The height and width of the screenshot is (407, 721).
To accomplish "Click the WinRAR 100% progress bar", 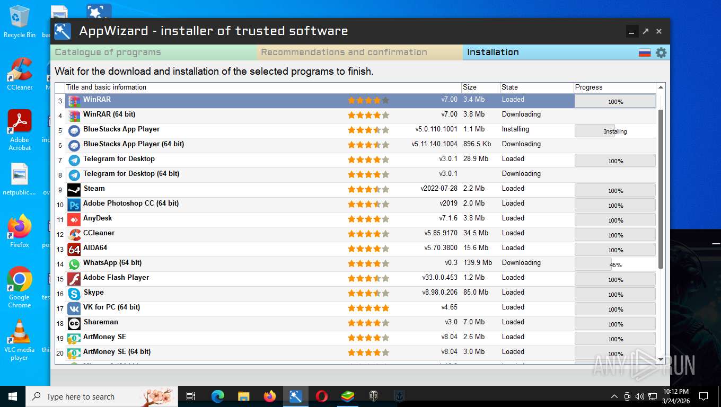I will coord(615,101).
